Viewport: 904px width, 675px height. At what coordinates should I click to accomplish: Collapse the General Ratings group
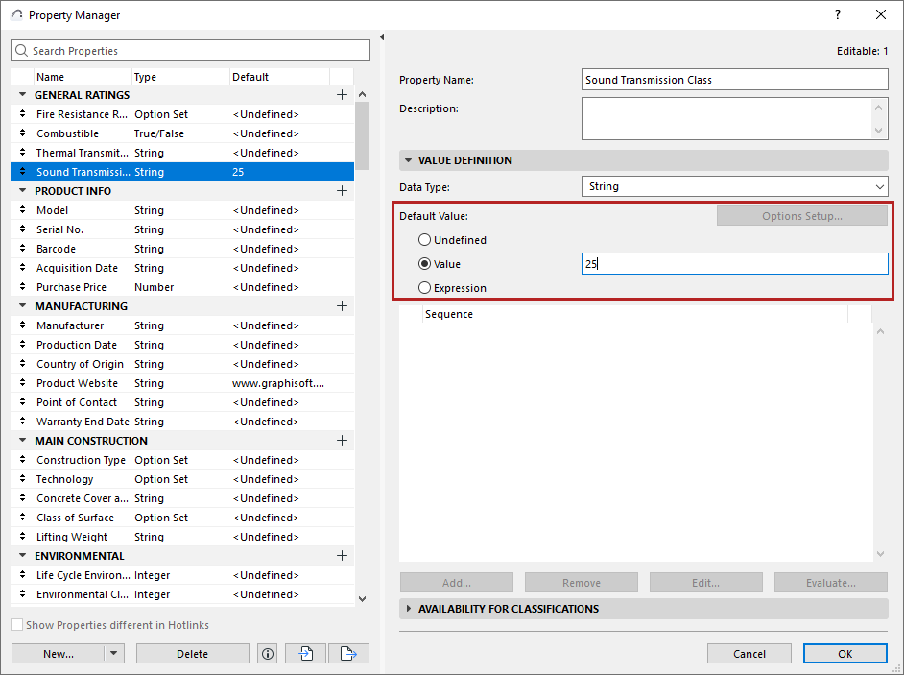pos(22,95)
